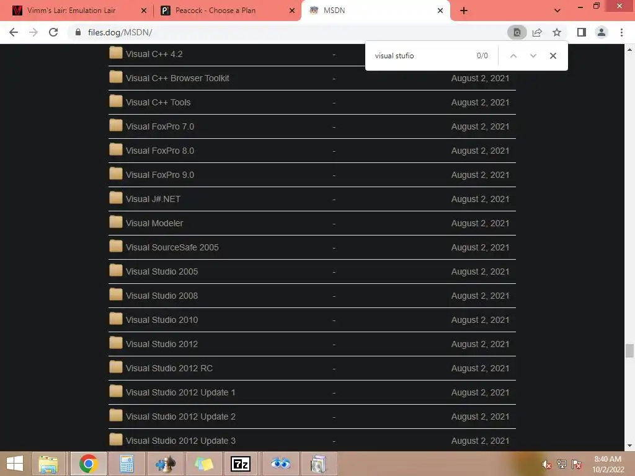Click the page vertical scrollbar thumb

point(629,351)
